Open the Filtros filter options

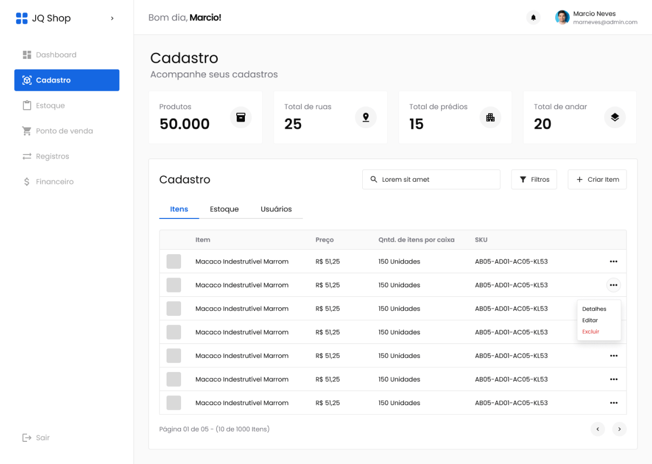pos(534,180)
